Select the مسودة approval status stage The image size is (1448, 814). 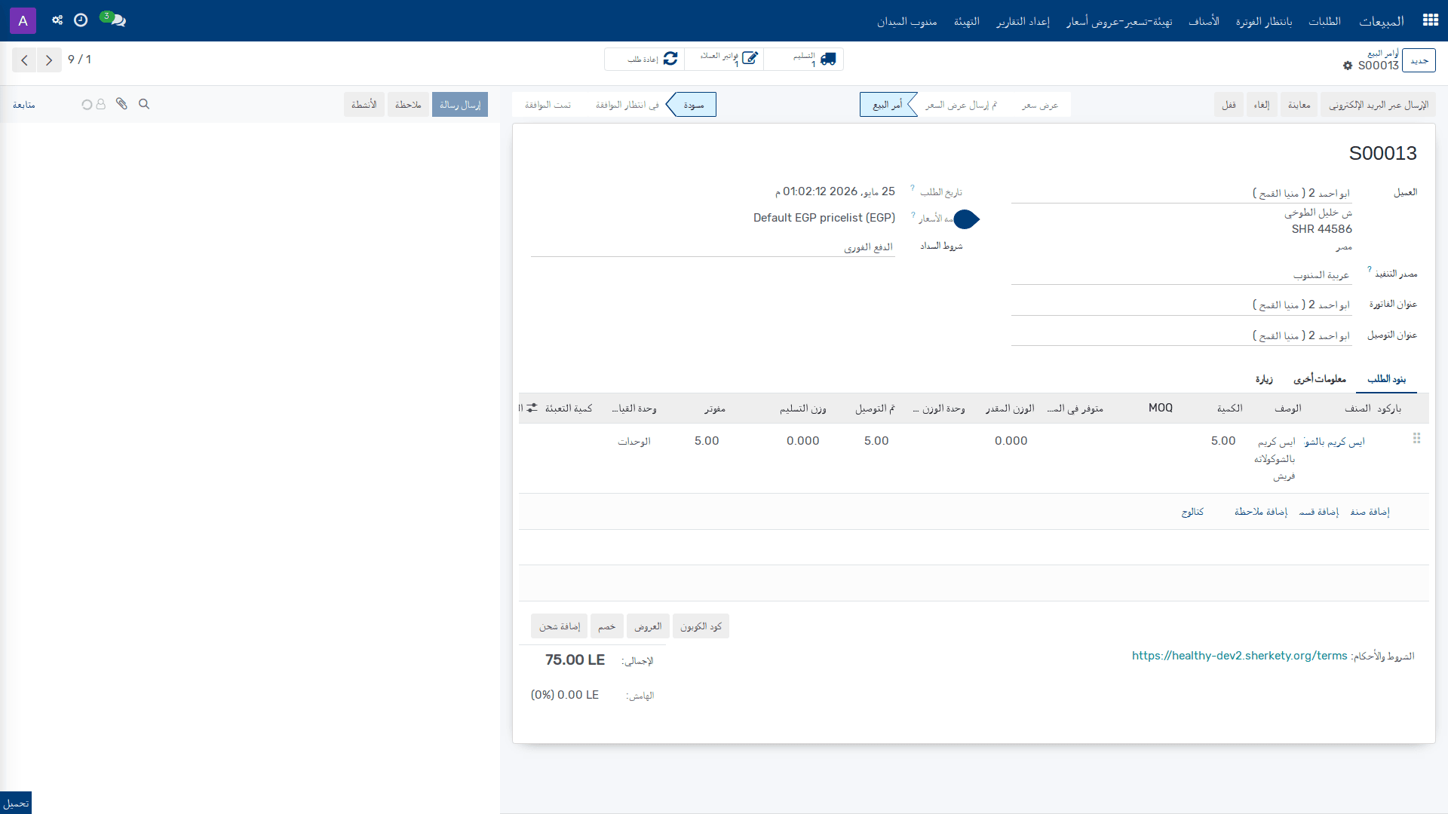point(692,105)
